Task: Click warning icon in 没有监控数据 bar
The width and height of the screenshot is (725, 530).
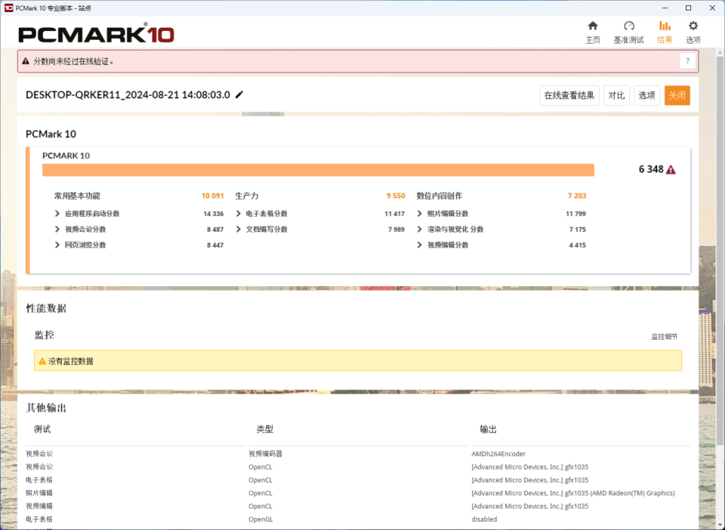Action: (x=42, y=361)
